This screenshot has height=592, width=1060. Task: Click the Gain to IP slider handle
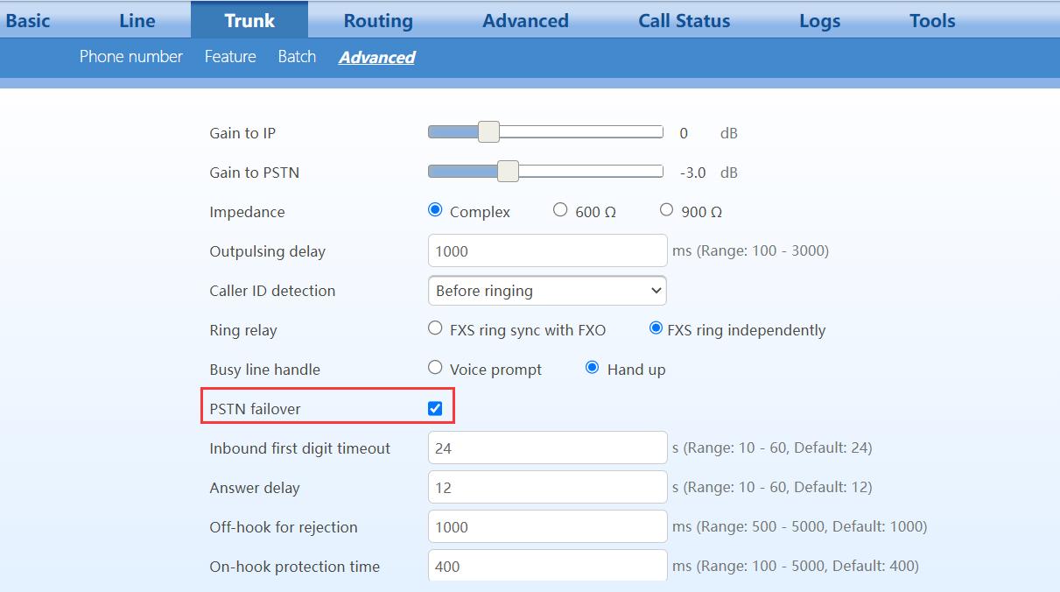click(x=488, y=132)
